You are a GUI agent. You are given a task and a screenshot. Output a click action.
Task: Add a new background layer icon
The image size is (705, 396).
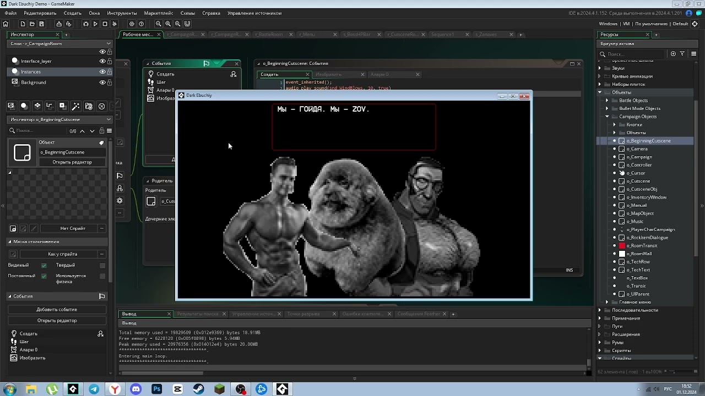pyautogui.click(x=10, y=106)
